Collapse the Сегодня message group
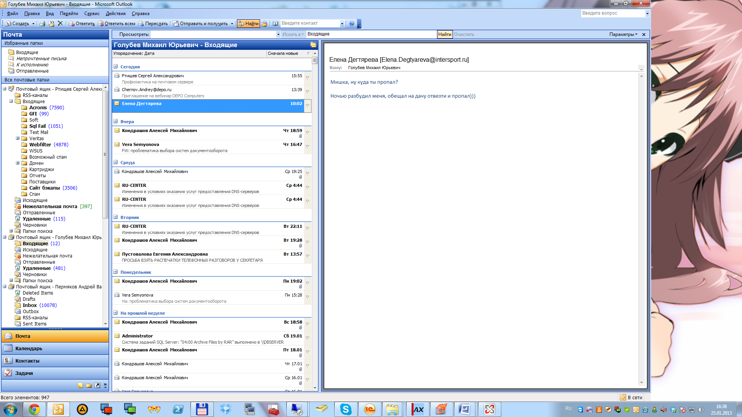This screenshot has width=742, height=417. [116, 67]
